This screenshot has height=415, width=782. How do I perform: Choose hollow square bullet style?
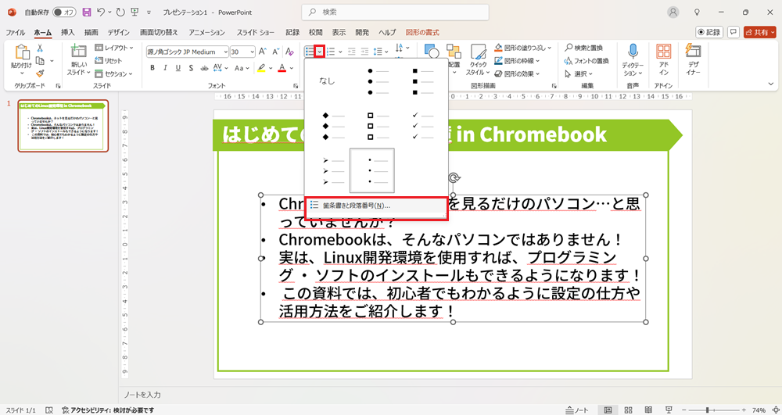click(x=377, y=126)
